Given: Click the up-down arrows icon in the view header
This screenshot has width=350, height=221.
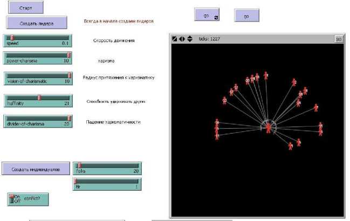Looking at the screenshot, I should tap(190, 39).
